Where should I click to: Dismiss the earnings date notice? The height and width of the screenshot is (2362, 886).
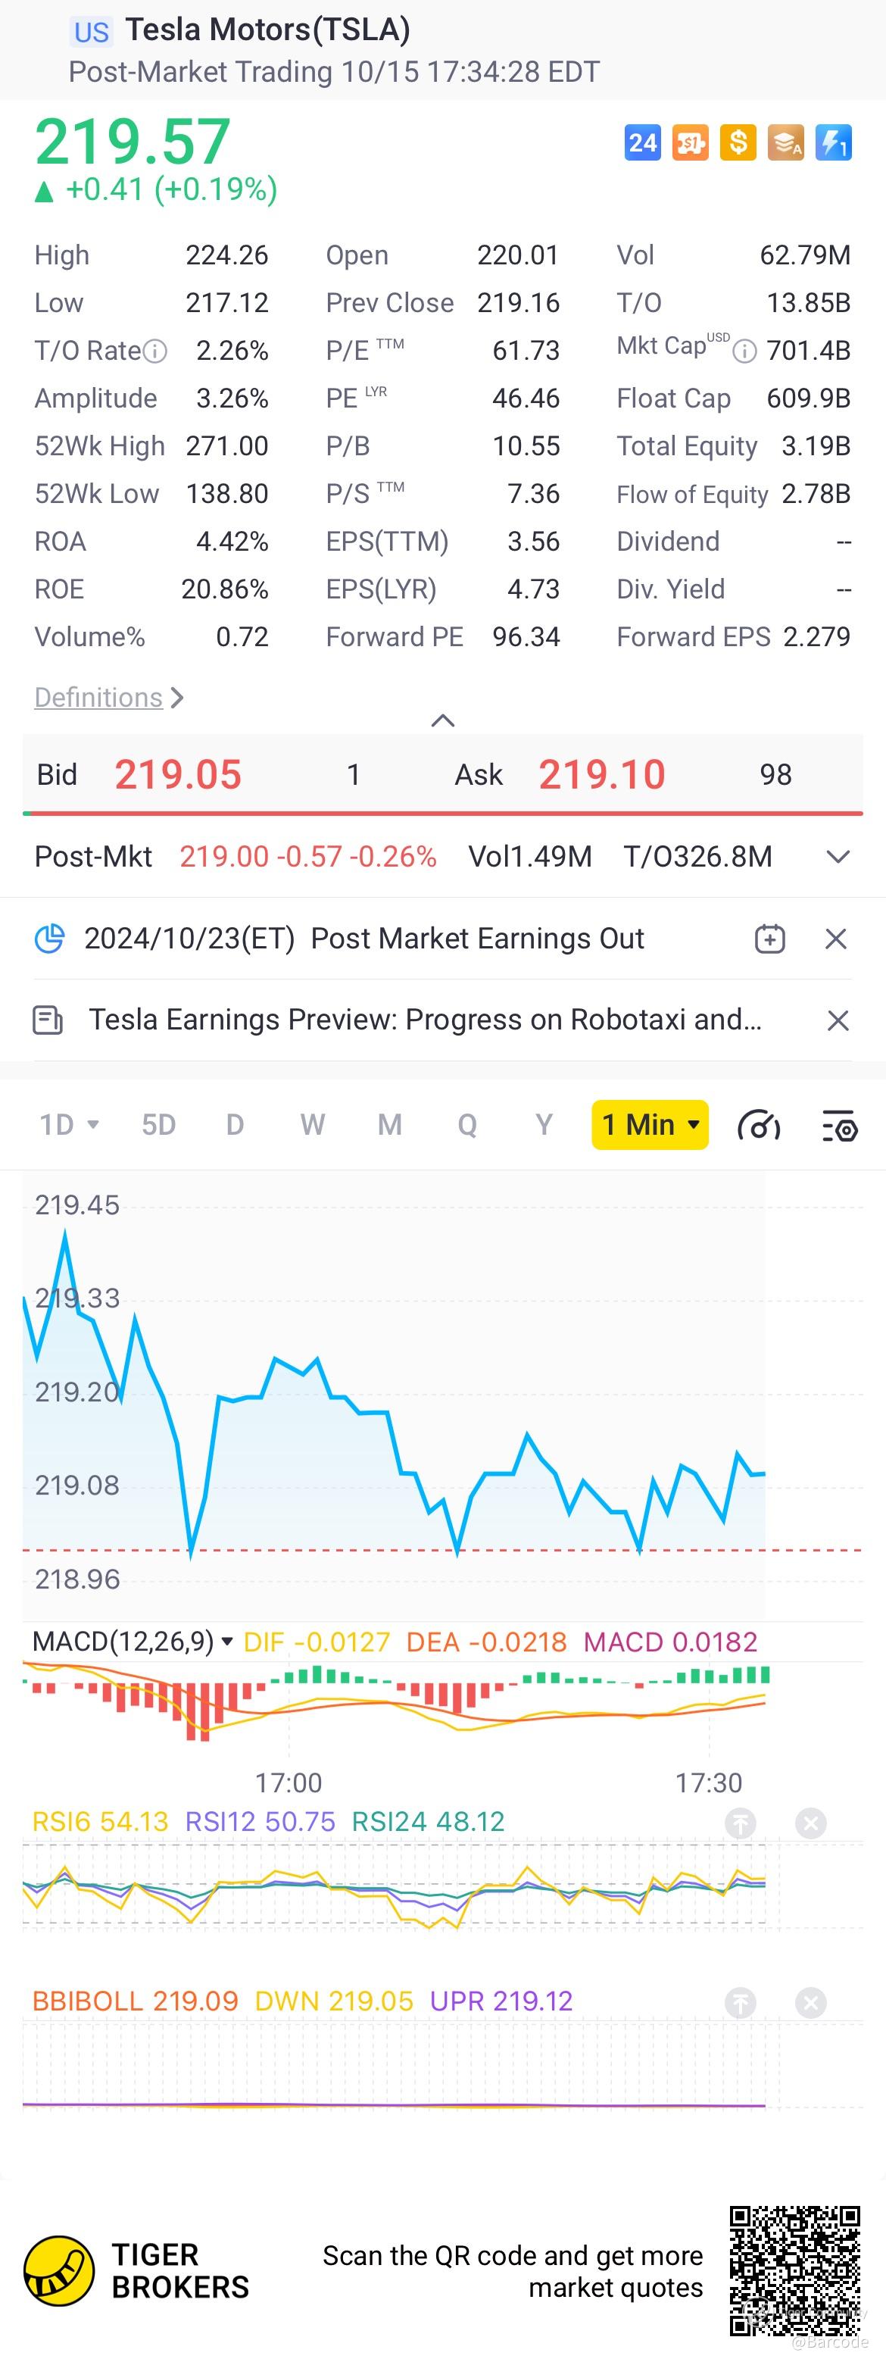(835, 939)
